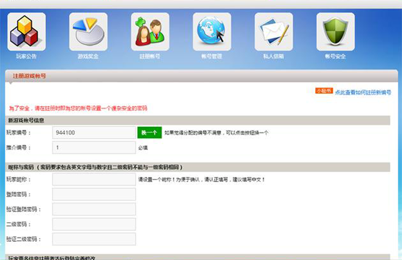Click the 帐号安全 menu label
The height and width of the screenshot is (260, 402).
coord(335,57)
